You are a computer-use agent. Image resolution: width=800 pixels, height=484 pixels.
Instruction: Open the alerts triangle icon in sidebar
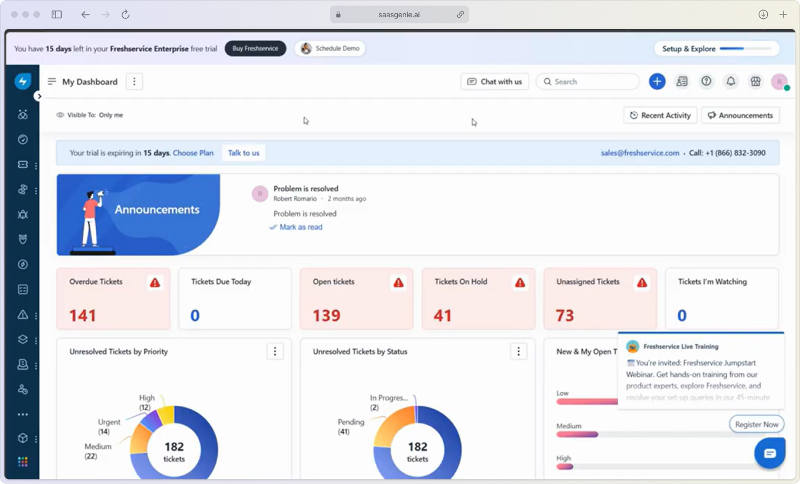(x=23, y=315)
